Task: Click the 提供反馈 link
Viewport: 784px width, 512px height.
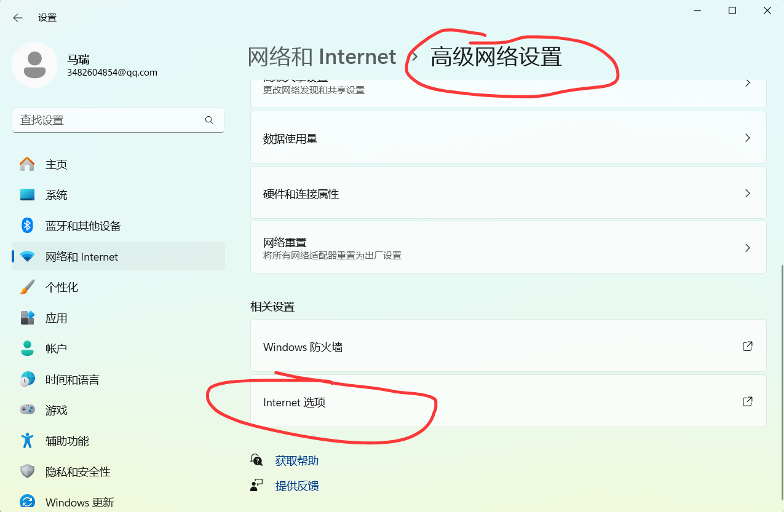Action: (x=297, y=486)
